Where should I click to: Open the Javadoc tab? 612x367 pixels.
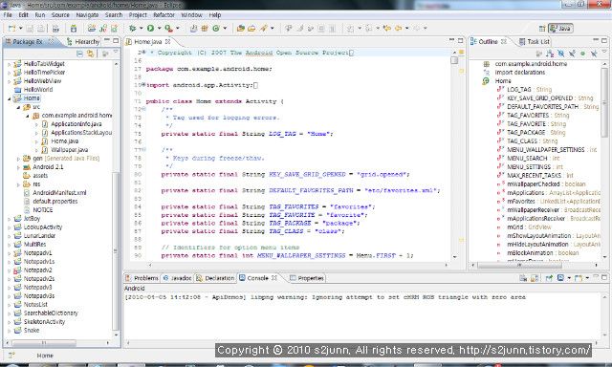(x=178, y=278)
